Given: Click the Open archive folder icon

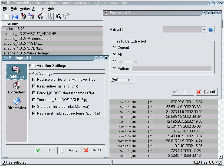Looking at the screenshot, I should [x=15, y=16].
